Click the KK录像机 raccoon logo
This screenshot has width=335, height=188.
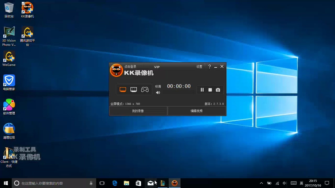116,70
